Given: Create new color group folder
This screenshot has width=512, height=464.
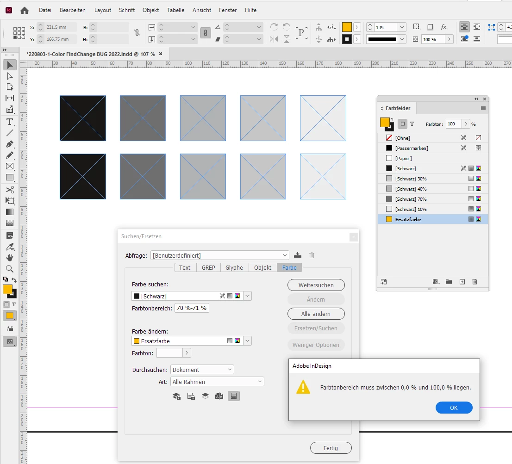Looking at the screenshot, I should pos(449,282).
